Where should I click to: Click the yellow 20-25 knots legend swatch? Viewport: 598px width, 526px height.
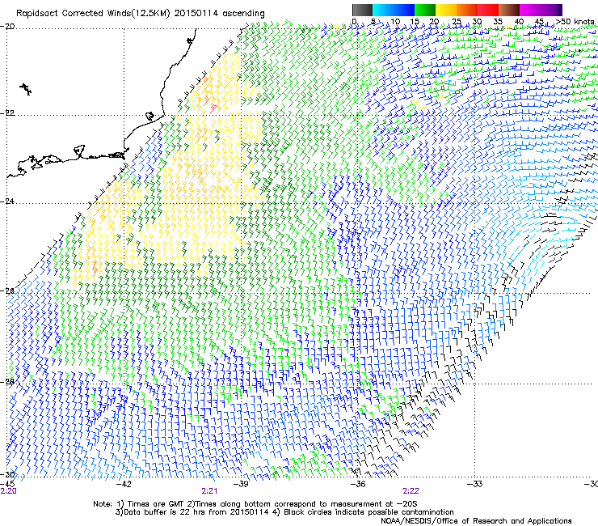click(x=446, y=10)
